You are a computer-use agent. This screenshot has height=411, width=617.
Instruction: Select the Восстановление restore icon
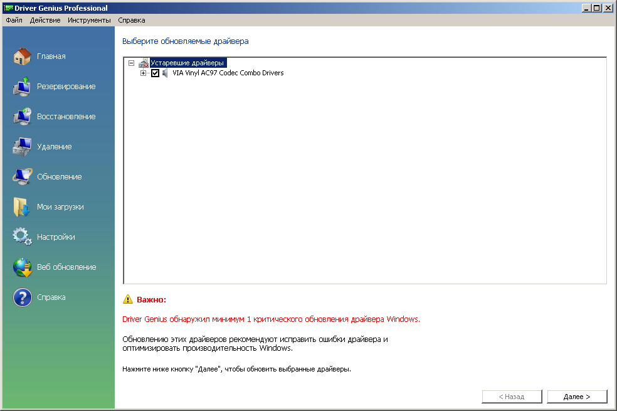tap(22, 117)
